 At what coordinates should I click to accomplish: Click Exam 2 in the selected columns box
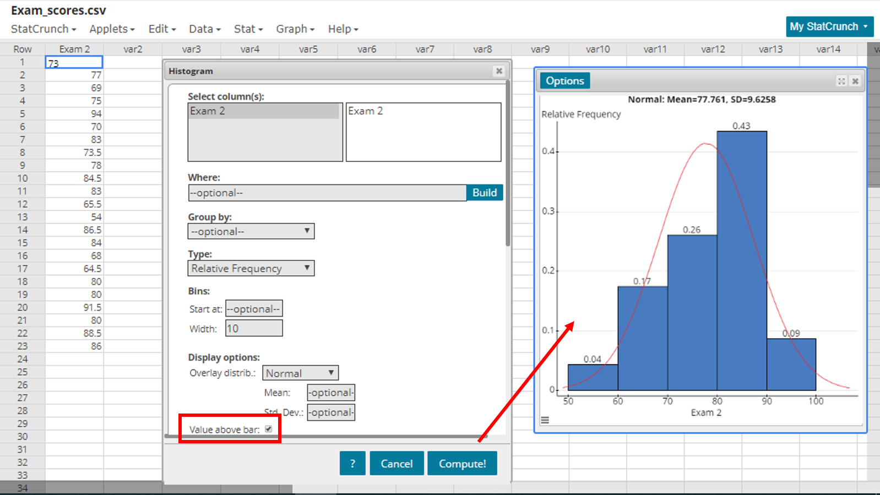365,111
